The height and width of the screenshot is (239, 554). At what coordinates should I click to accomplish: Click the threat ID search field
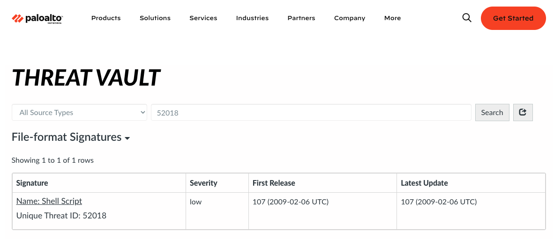point(311,112)
